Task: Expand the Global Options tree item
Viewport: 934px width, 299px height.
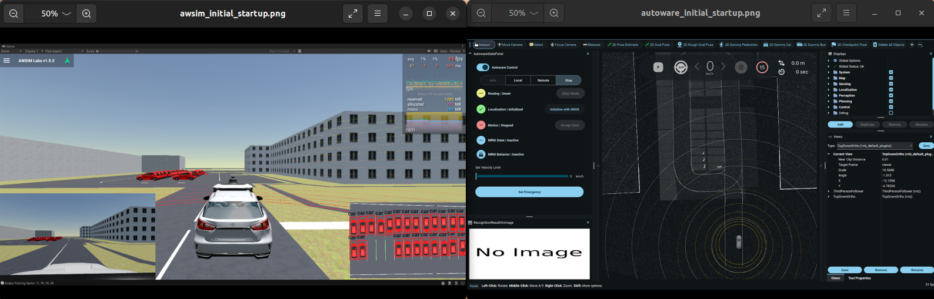Action: click(829, 61)
